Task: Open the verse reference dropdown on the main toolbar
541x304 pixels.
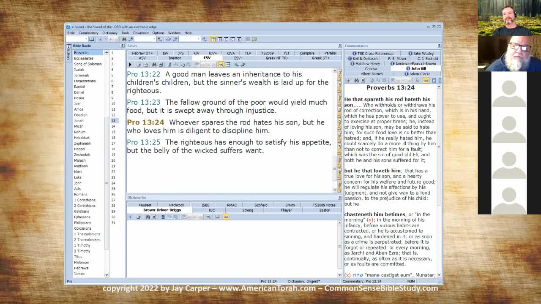Action: pyautogui.click(x=85, y=39)
